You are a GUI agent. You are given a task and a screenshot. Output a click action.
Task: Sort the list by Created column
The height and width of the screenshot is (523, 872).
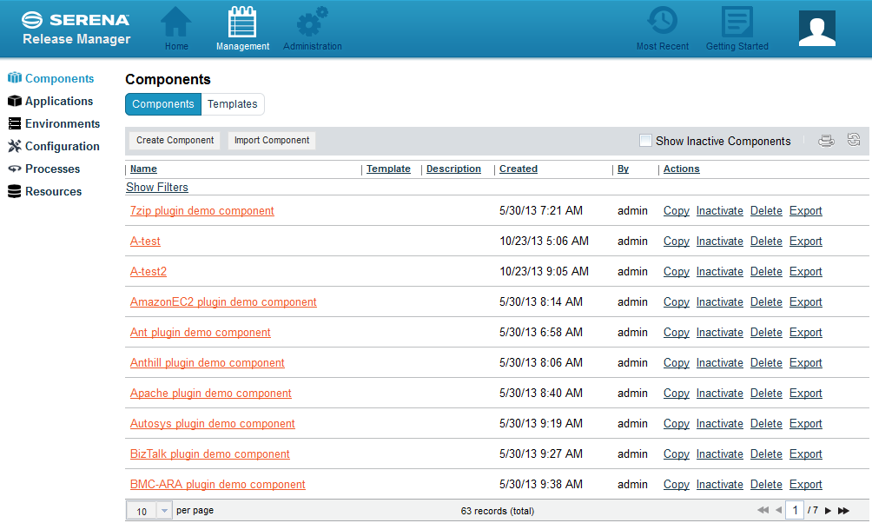(519, 169)
